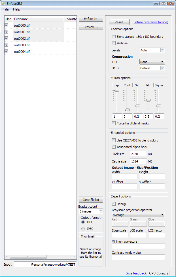This screenshot has height=277, width=176.
Task: Uncheck the Use box for out0004.tif
Action: 7,51
